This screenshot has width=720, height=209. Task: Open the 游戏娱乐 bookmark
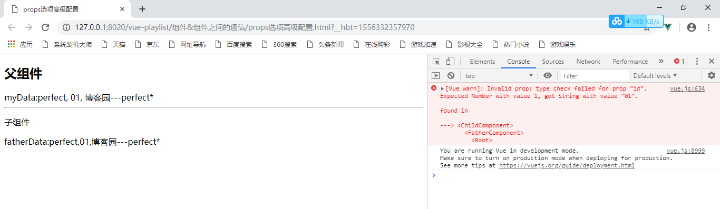click(557, 45)
